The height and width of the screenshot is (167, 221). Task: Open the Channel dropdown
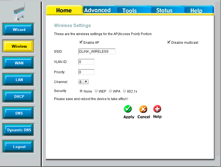83,82
